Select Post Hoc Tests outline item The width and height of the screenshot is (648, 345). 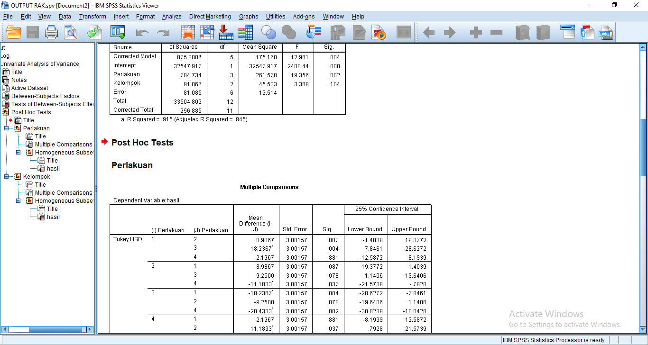[x=31, y=112]
